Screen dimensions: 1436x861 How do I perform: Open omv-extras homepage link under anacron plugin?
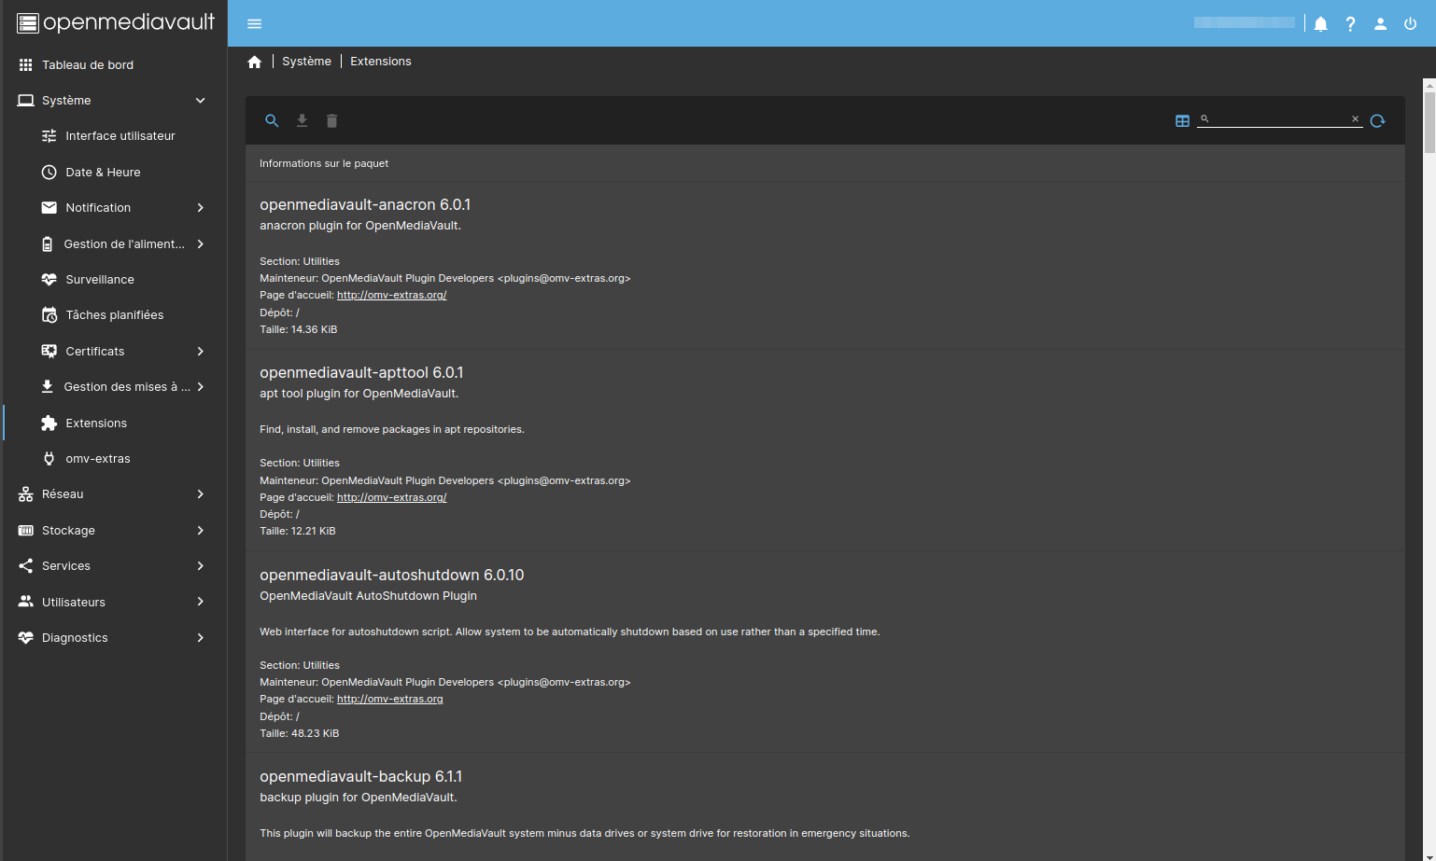coord(391,295)
